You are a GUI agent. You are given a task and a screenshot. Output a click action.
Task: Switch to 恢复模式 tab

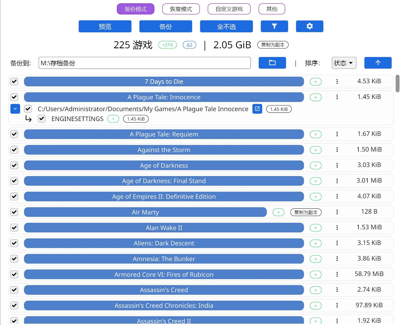(x=181, y=9)
